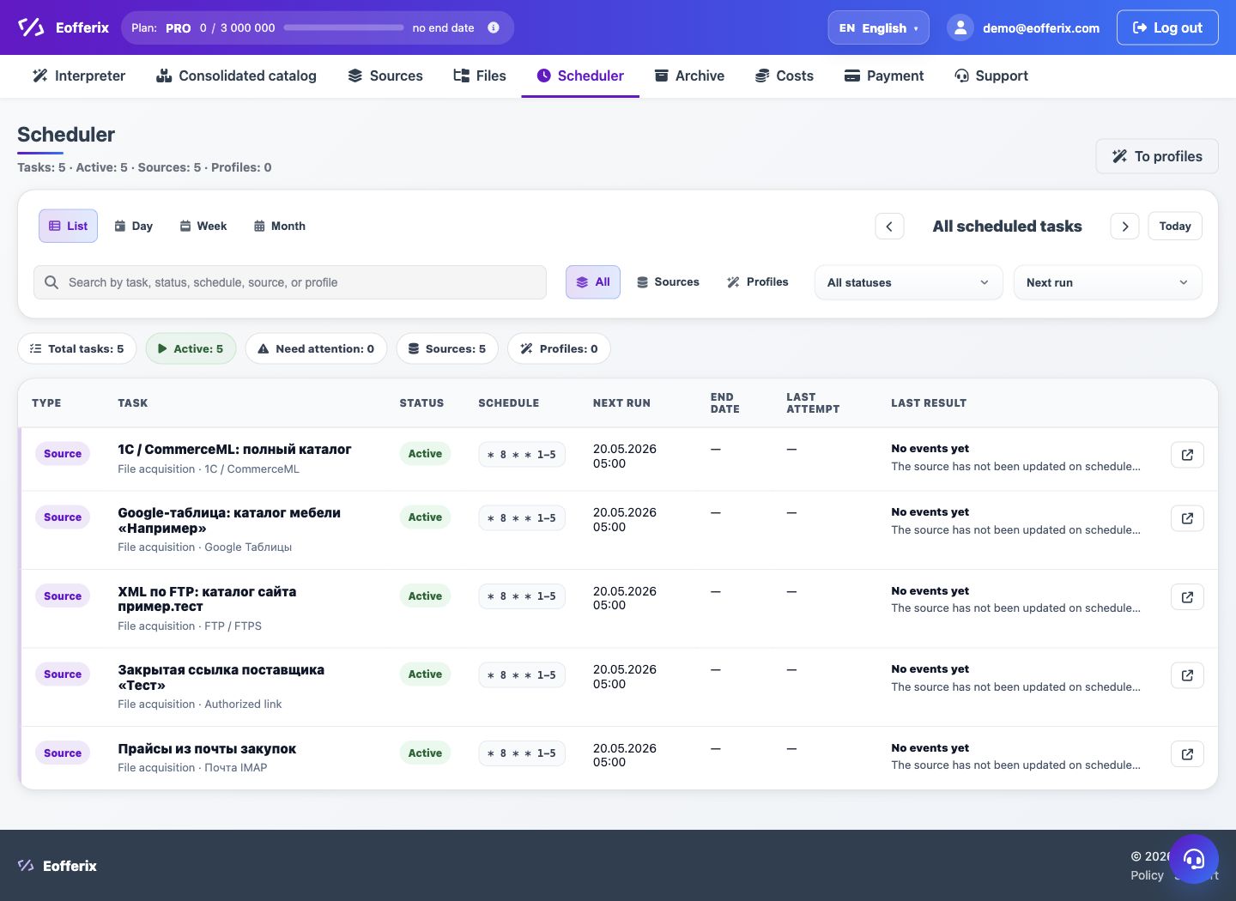1236x901 pixels.
Task: Open the Interpreter tab
Action: click(x=79, y=76)
